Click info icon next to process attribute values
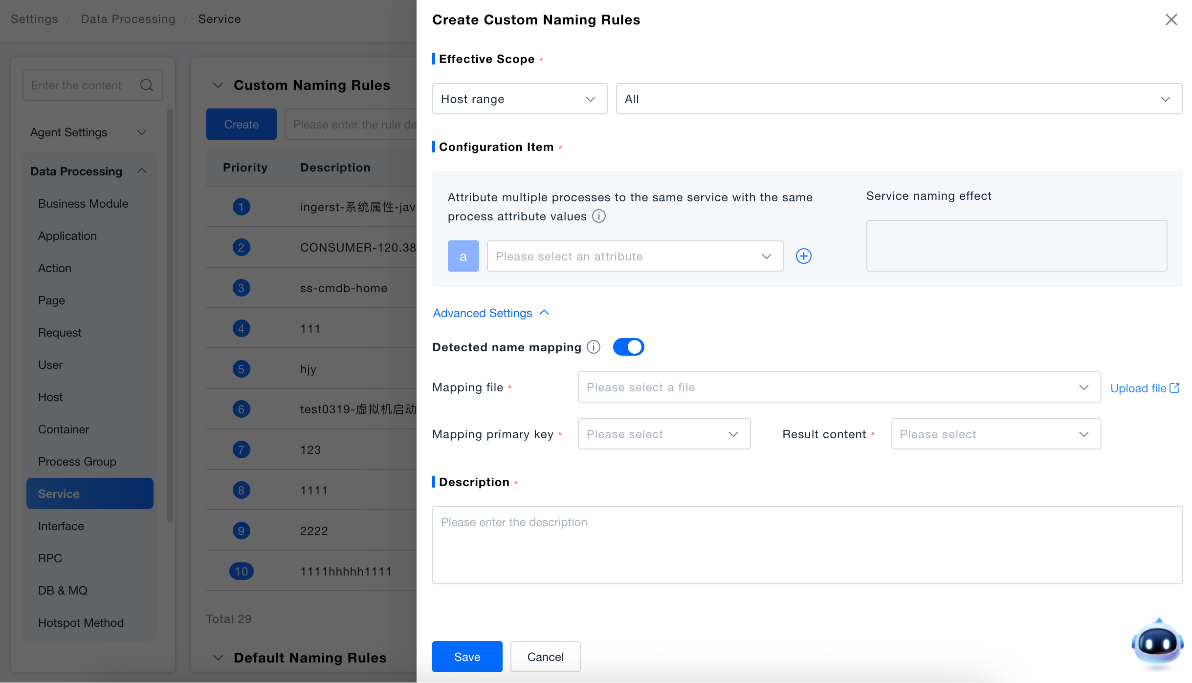Screen dimensions: 1192x683 tap(598, 216)
